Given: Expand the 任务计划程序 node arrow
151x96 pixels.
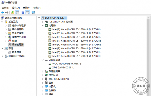Looking at the screenshot, I should pos(6,26).
